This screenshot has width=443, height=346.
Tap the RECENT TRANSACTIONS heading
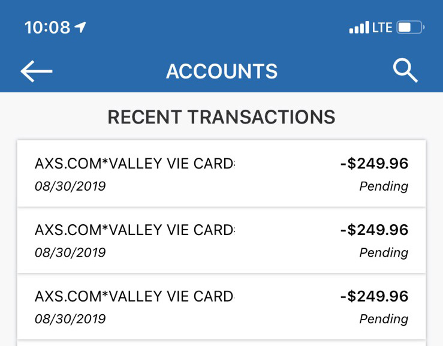[x=221, y=117]
